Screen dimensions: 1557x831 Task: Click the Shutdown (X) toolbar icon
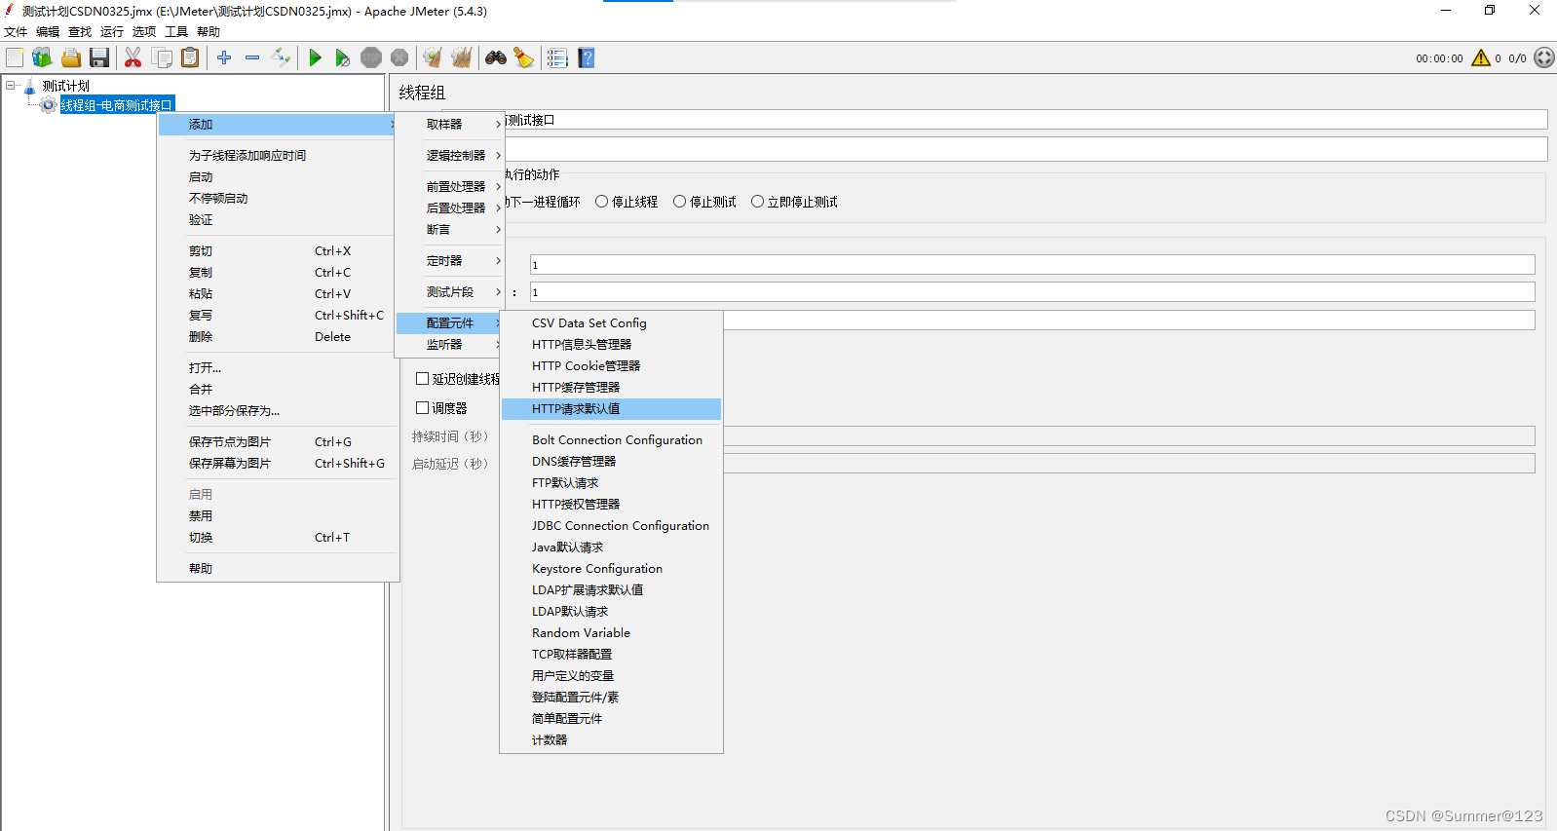coord(399,57)
